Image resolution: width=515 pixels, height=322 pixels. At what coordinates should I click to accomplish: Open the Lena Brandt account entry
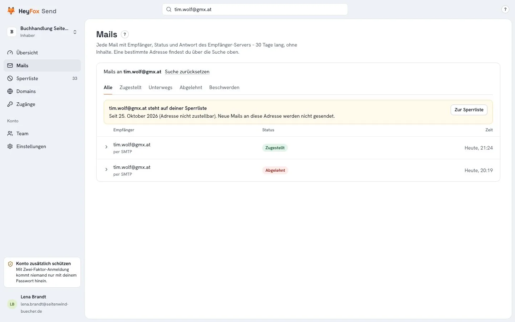[x=42, y=304]
